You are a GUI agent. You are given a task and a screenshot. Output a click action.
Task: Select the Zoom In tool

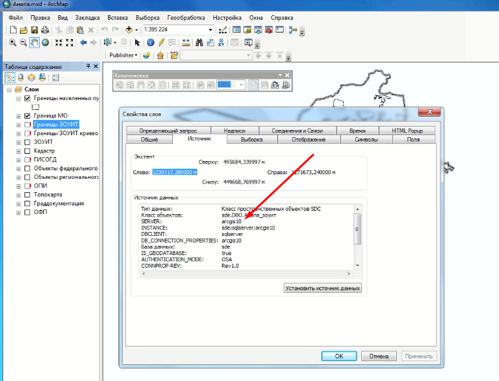13,42
